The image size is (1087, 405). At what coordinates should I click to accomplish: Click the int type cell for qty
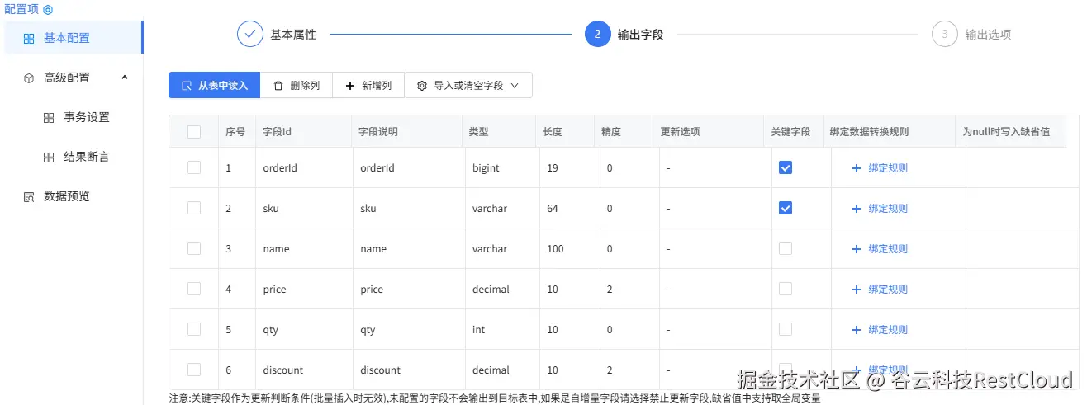(x=502, y=329)
